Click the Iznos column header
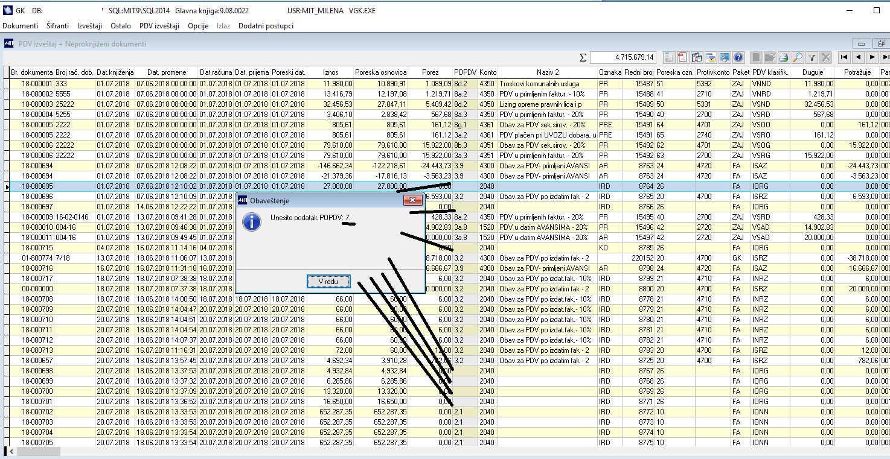The width and height of the screenshot is (890, 459). 330,72
